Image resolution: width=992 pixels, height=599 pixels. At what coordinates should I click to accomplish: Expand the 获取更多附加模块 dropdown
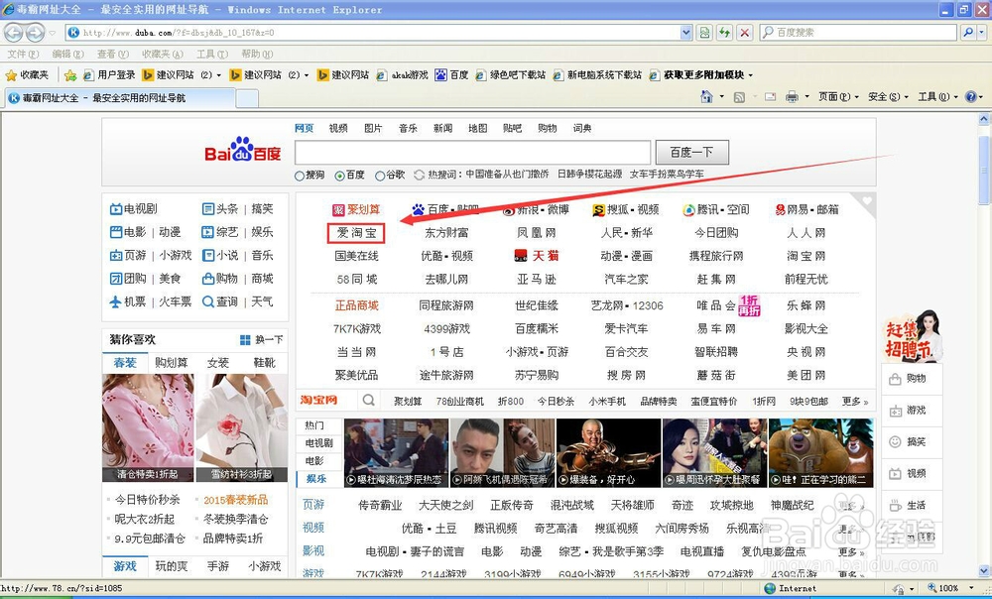coord(751,75)
